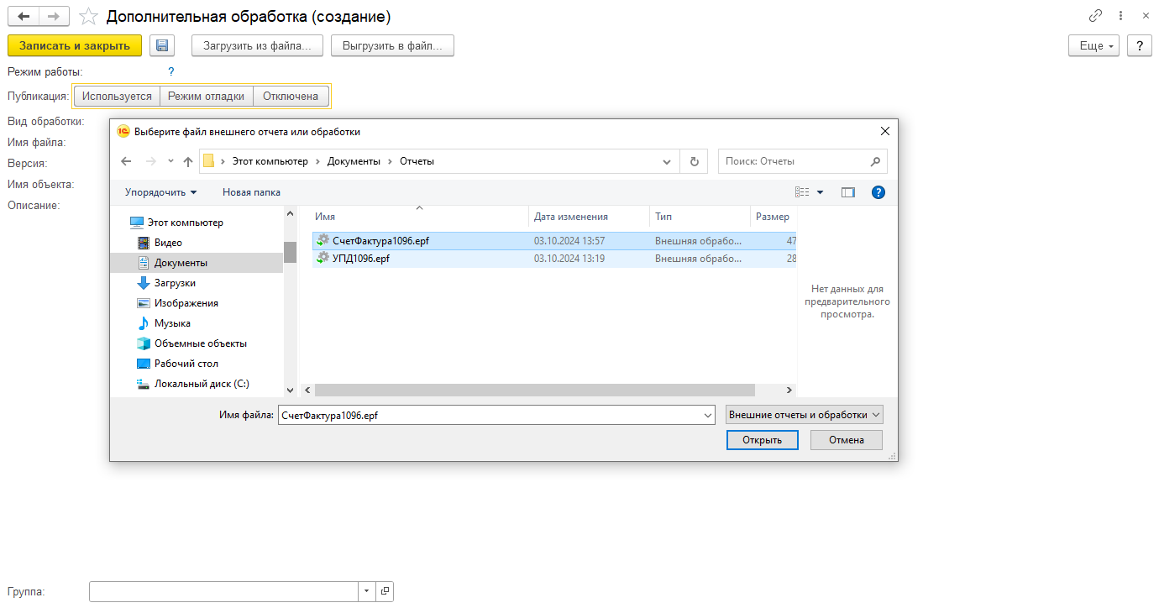Click the Новая папка button
Viewport: 1159px width, 608px height.
coord(251,192)
